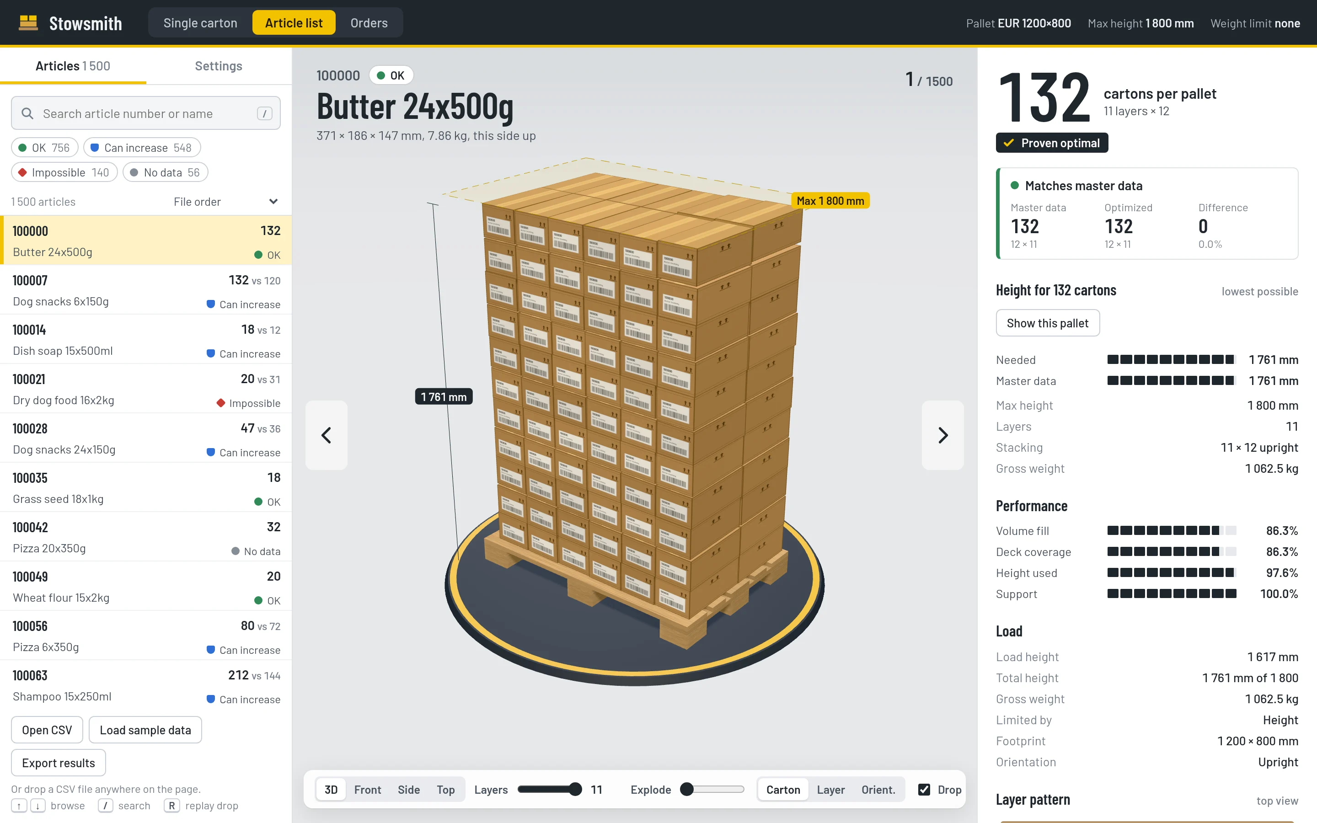Uncheck the Drop checkbox

[x=924, y=789]
